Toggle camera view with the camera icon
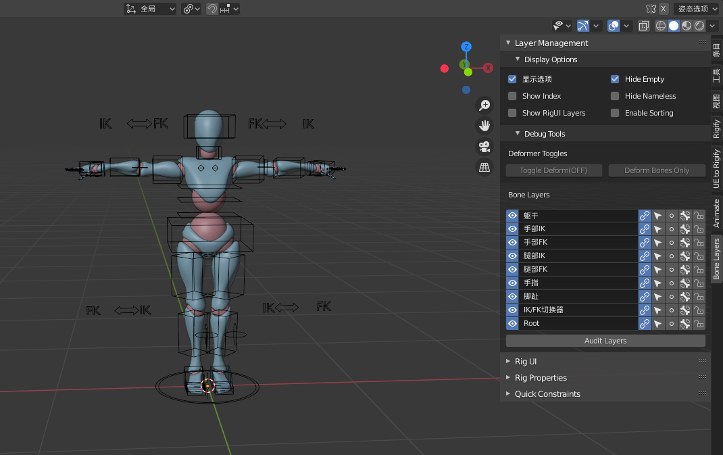The height and width of the screenshot is (455, 723). pos(484,146)
